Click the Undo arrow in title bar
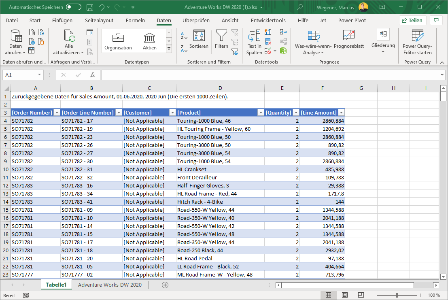This screenshot has height=300, width=448. pyautogui.click(x=102, y=7)
